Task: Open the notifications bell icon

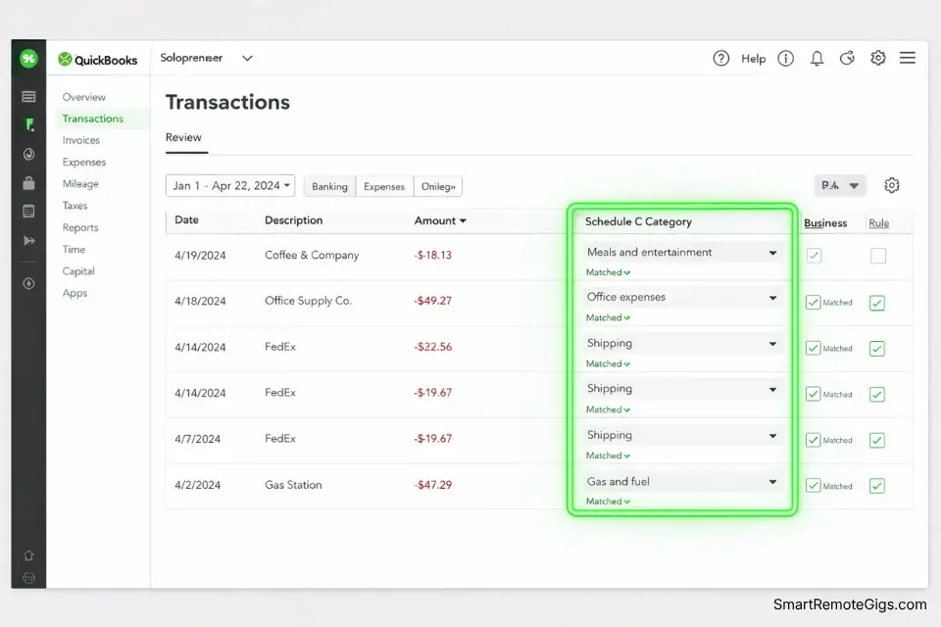Action: pyautogui.click(x=817, y=58)
